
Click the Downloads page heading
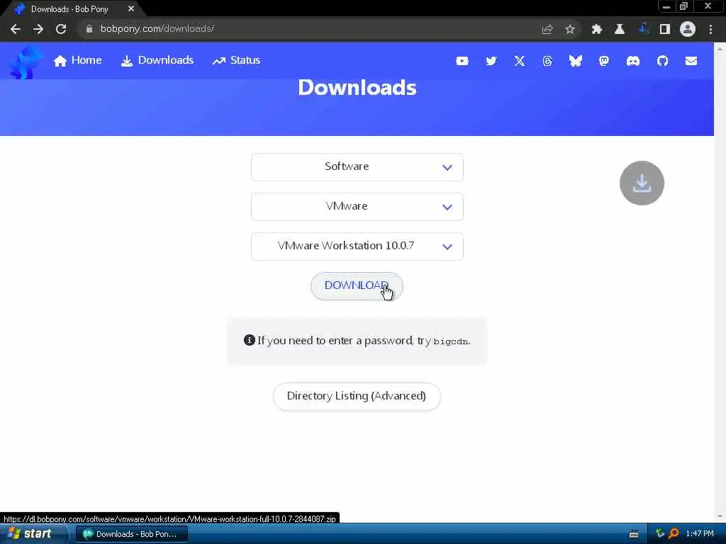coord(357,88)
